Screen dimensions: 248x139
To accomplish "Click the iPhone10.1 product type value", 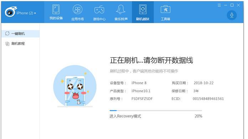I will point(141,91).
